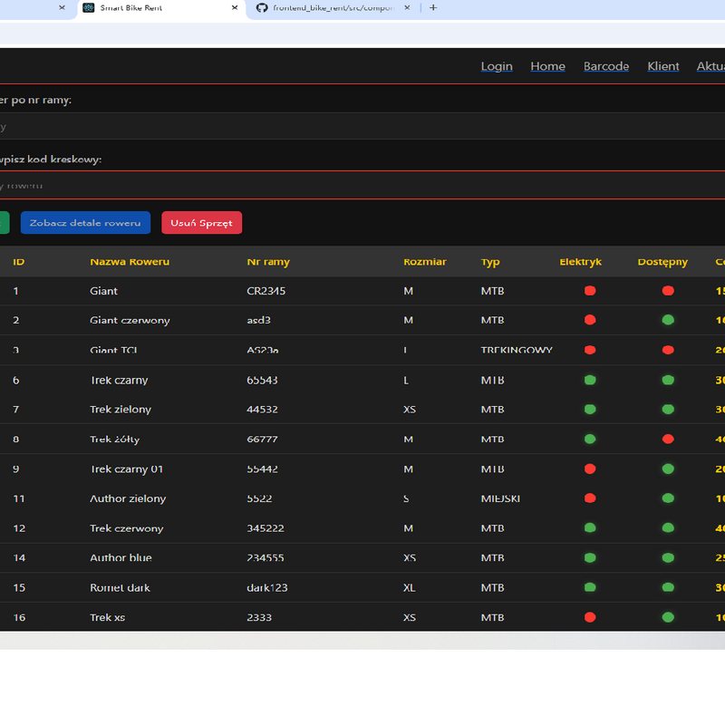Open the Barcode page link

(605, 66)
